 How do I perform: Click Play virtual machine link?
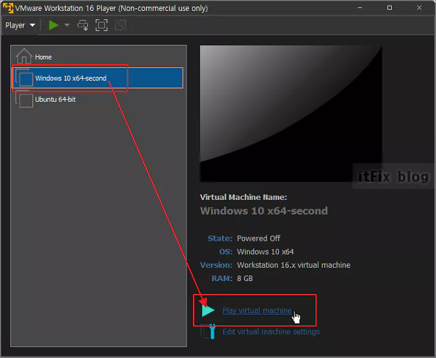[x=257, y=311]
